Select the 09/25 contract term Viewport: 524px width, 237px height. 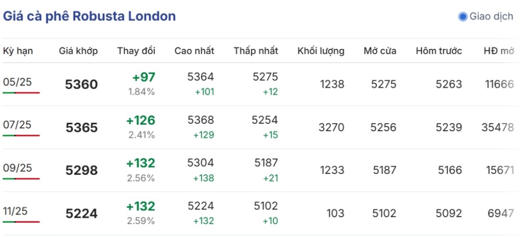[x=17, y=168]
